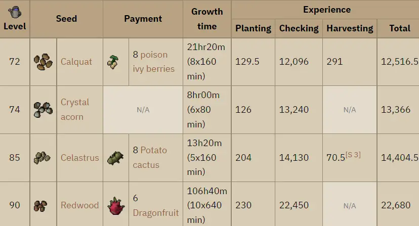Click the Total experience column header

coord(399,28)
